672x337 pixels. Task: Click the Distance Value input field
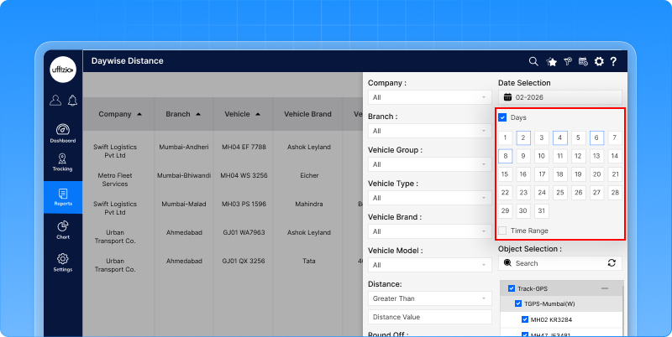pos(429,317)
